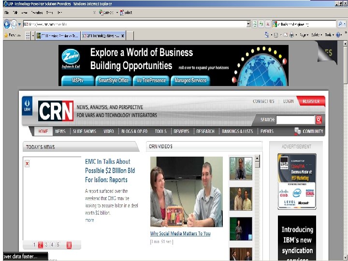The height and width of the screenshot is (261, 348).
Task: Open Blogs & Op-Ed navigation item
Action: (134, 131)
